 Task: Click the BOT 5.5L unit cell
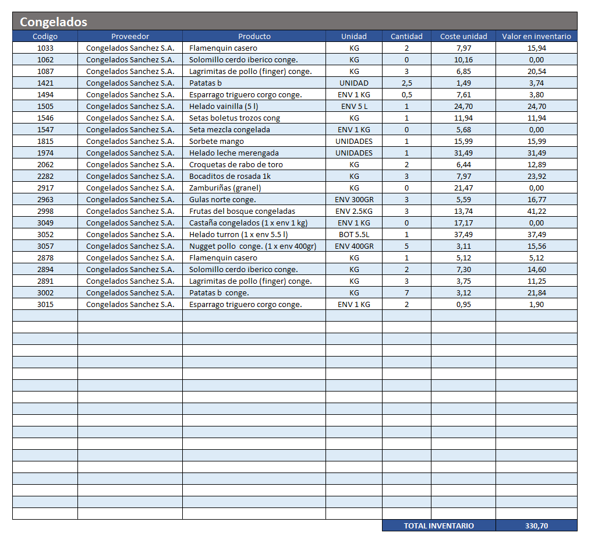(353, 234)
